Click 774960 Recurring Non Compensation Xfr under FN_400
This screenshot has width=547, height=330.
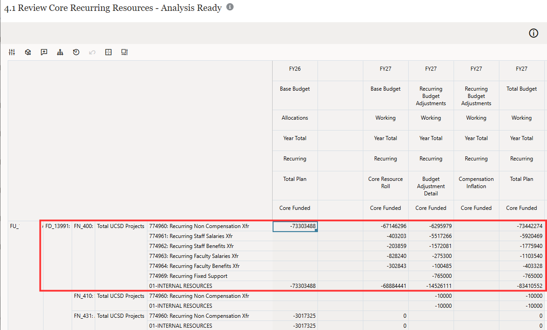point(210,226)
